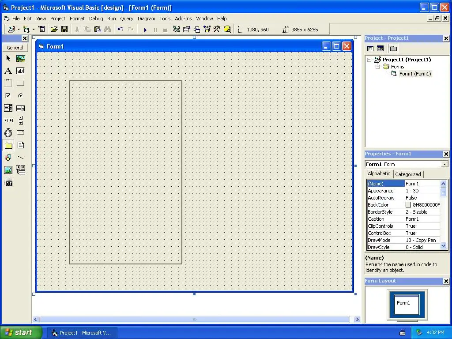Select the Pointer tool in toolbox

(x=8, y=59)
